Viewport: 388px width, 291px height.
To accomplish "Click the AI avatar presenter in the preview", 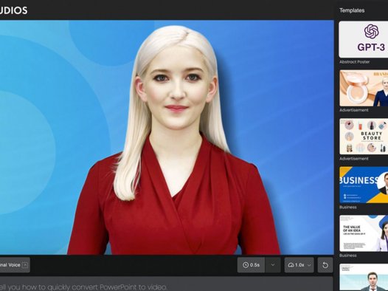I will pos(174,140).
